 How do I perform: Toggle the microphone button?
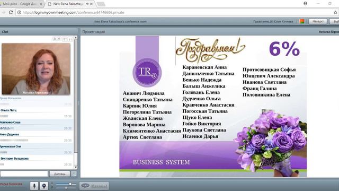point(34,186)
